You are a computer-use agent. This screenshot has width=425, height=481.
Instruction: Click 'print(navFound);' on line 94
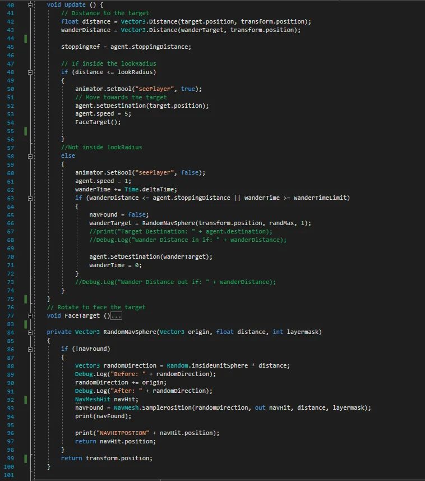[x=103, y=416]
